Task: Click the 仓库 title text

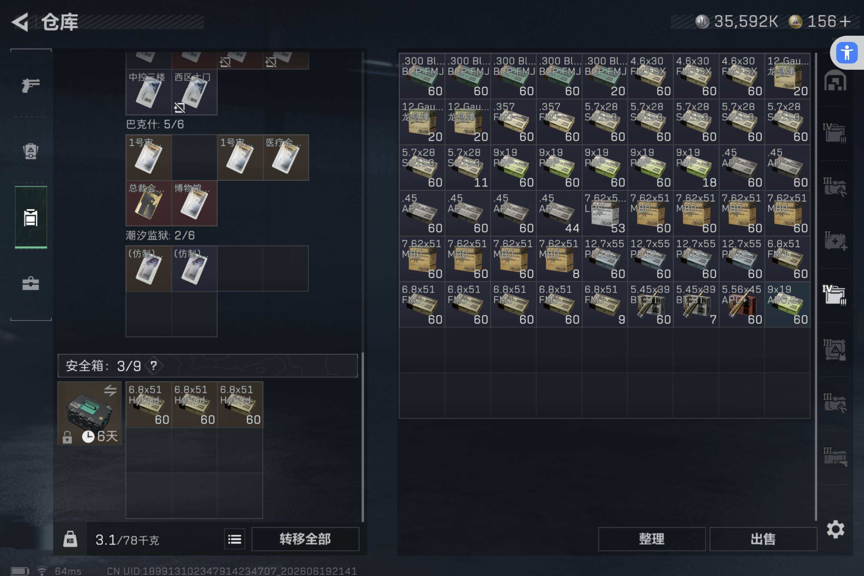Action: tap(59, 22)
